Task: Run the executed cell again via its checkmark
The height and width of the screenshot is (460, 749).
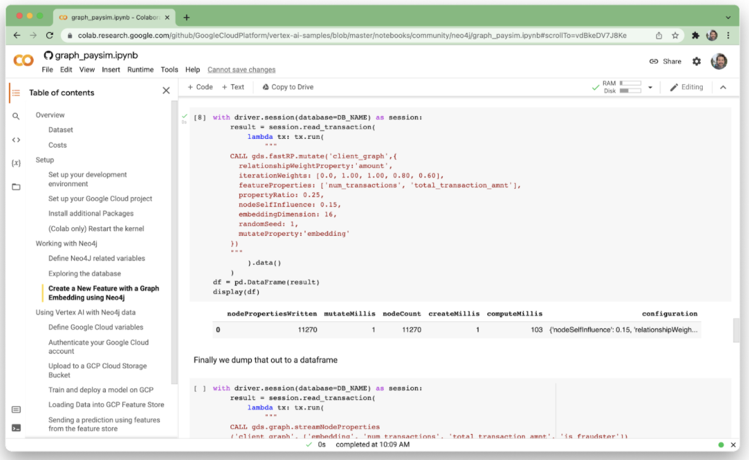Action: click(x=184, y=117)
